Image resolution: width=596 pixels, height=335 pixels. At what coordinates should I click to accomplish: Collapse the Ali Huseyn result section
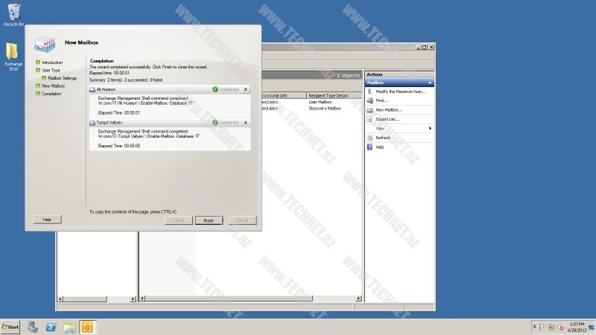(246, 89)
